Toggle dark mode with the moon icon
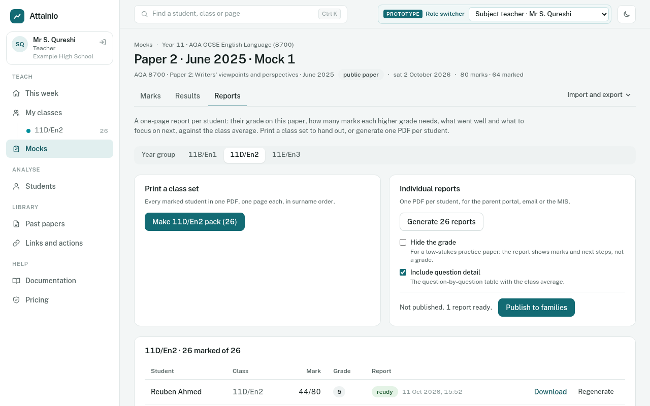Screen dimensions: 650x406 pos(627,14)
